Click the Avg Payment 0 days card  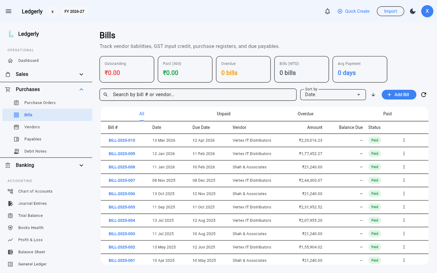(x=360, y=69)
